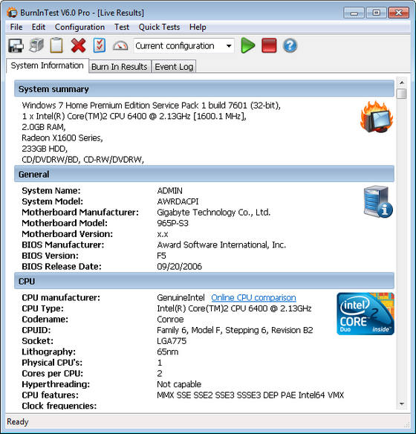Click the 965P-S3 motherboard model value

[172, 223]
